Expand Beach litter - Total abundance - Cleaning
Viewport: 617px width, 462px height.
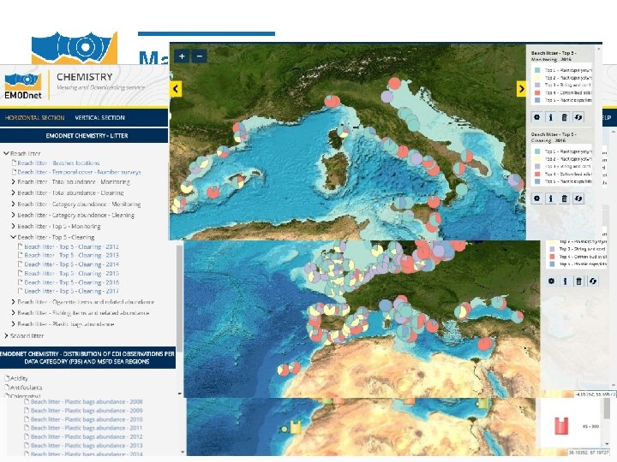point(14,192)
